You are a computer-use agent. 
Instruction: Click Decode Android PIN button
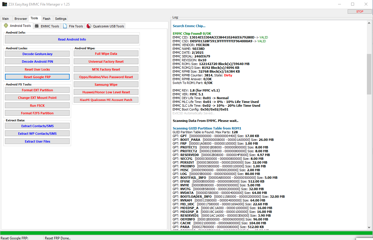37,62
